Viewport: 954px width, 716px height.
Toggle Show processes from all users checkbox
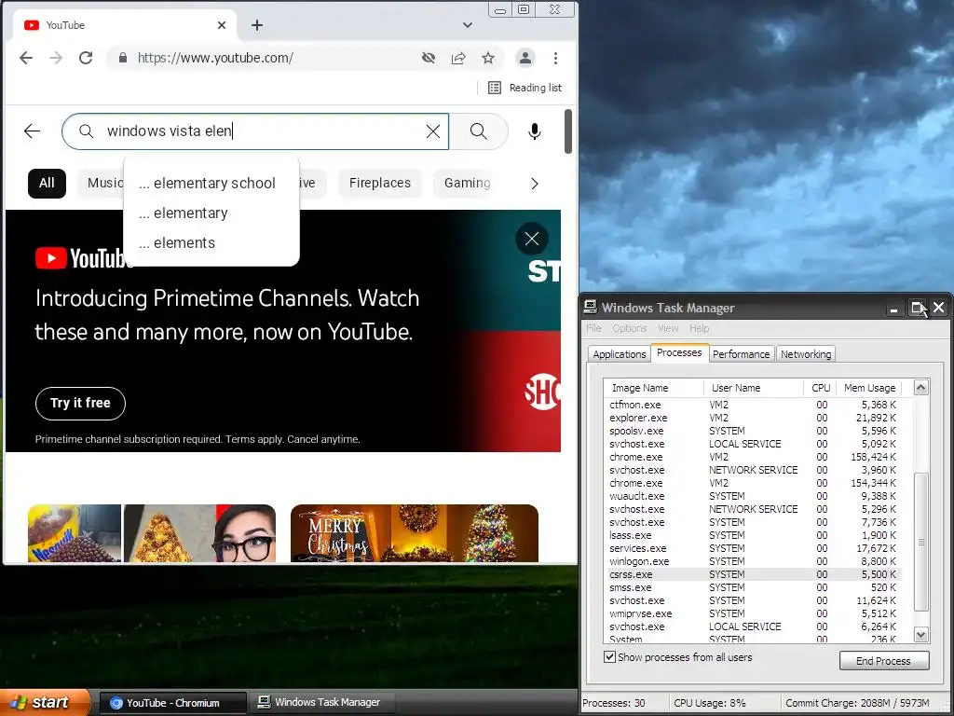(x=609, y=657)
